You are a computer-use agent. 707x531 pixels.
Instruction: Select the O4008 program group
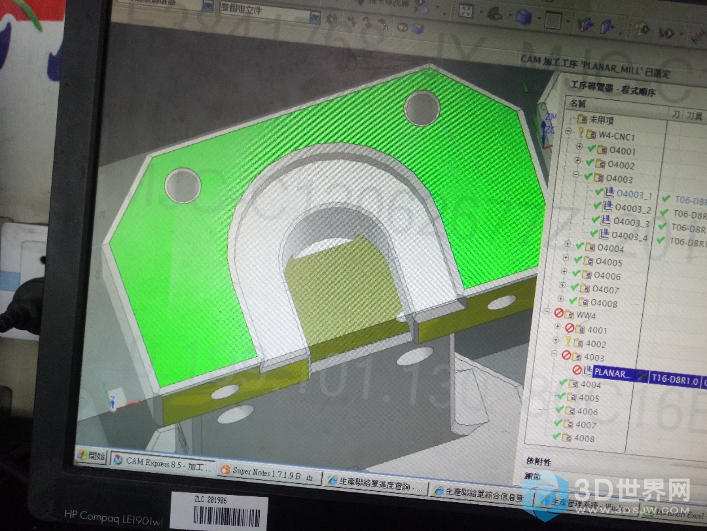pos(604,303)
